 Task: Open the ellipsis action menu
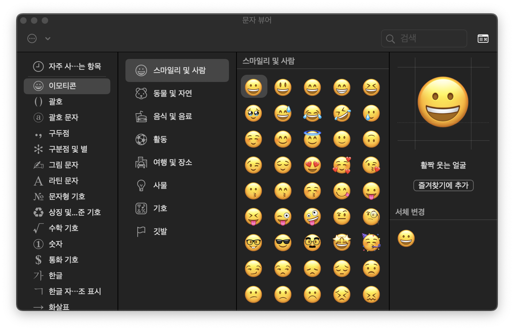32,38
